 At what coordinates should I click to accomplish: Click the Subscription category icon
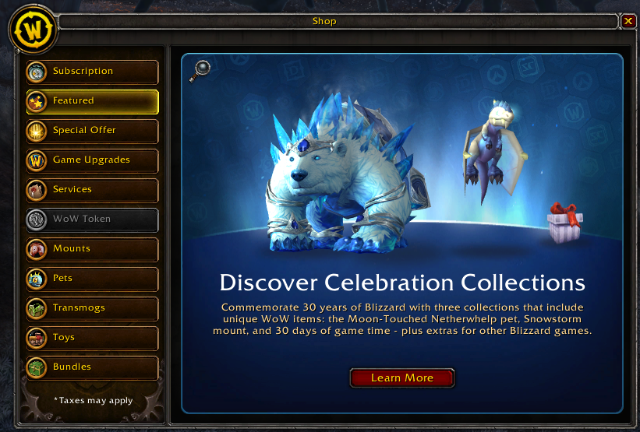pyautogui.click(x=37, y=72)
